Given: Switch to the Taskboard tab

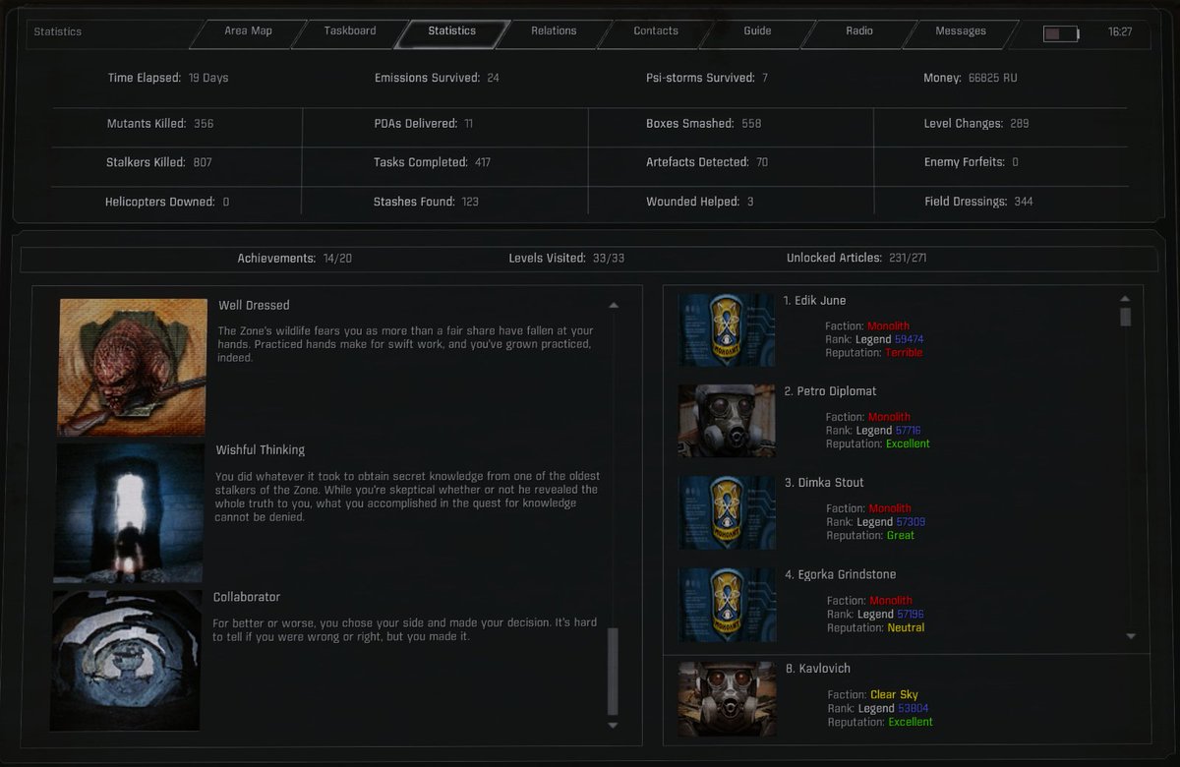Looking at the screenshot, I should (350, 31).
